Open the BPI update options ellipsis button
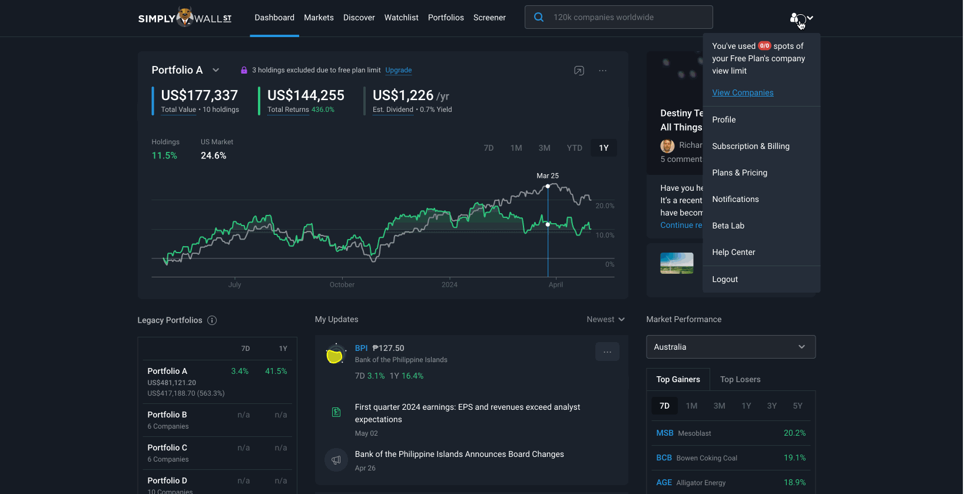Screen dimensions: 964x494 (x=607, y=352)
